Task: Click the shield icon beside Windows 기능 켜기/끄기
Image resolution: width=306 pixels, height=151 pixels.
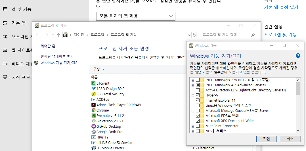Action: tap(36, 63)
